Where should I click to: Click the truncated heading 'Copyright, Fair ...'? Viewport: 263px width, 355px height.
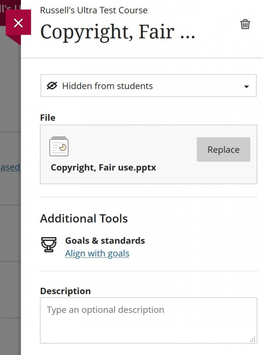coord(117,31)
